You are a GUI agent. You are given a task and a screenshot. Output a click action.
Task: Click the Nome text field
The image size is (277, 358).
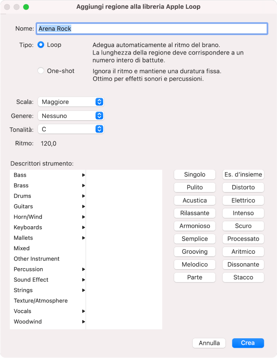[152, 29]
